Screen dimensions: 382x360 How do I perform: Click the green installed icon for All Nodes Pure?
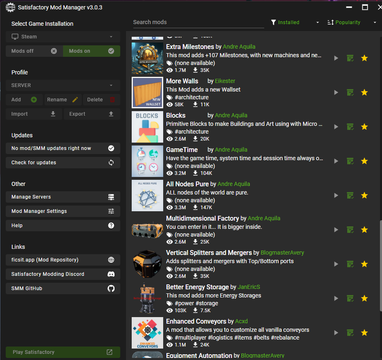click(350, 195)
